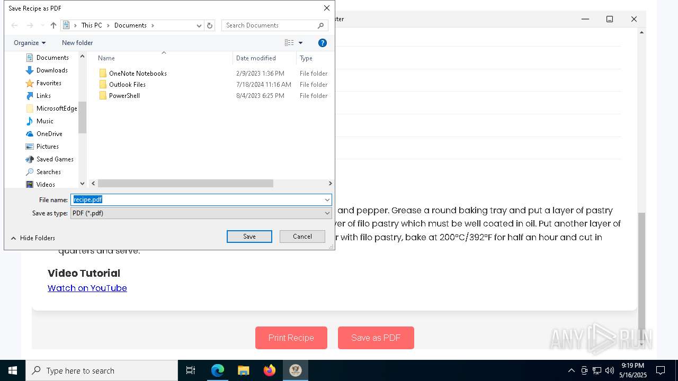
Task: Cancel the Save Recipe dialog
Action: tap(302, 237)
